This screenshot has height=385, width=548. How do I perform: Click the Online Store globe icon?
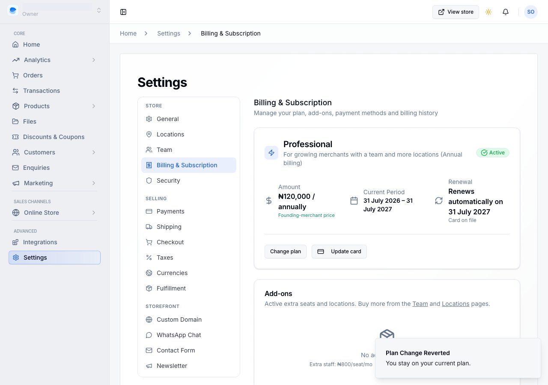tap(16, 213)
